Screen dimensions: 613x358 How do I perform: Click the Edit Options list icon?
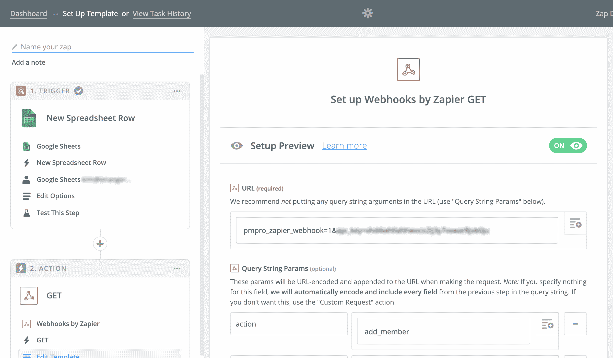(x=27, y=196)
